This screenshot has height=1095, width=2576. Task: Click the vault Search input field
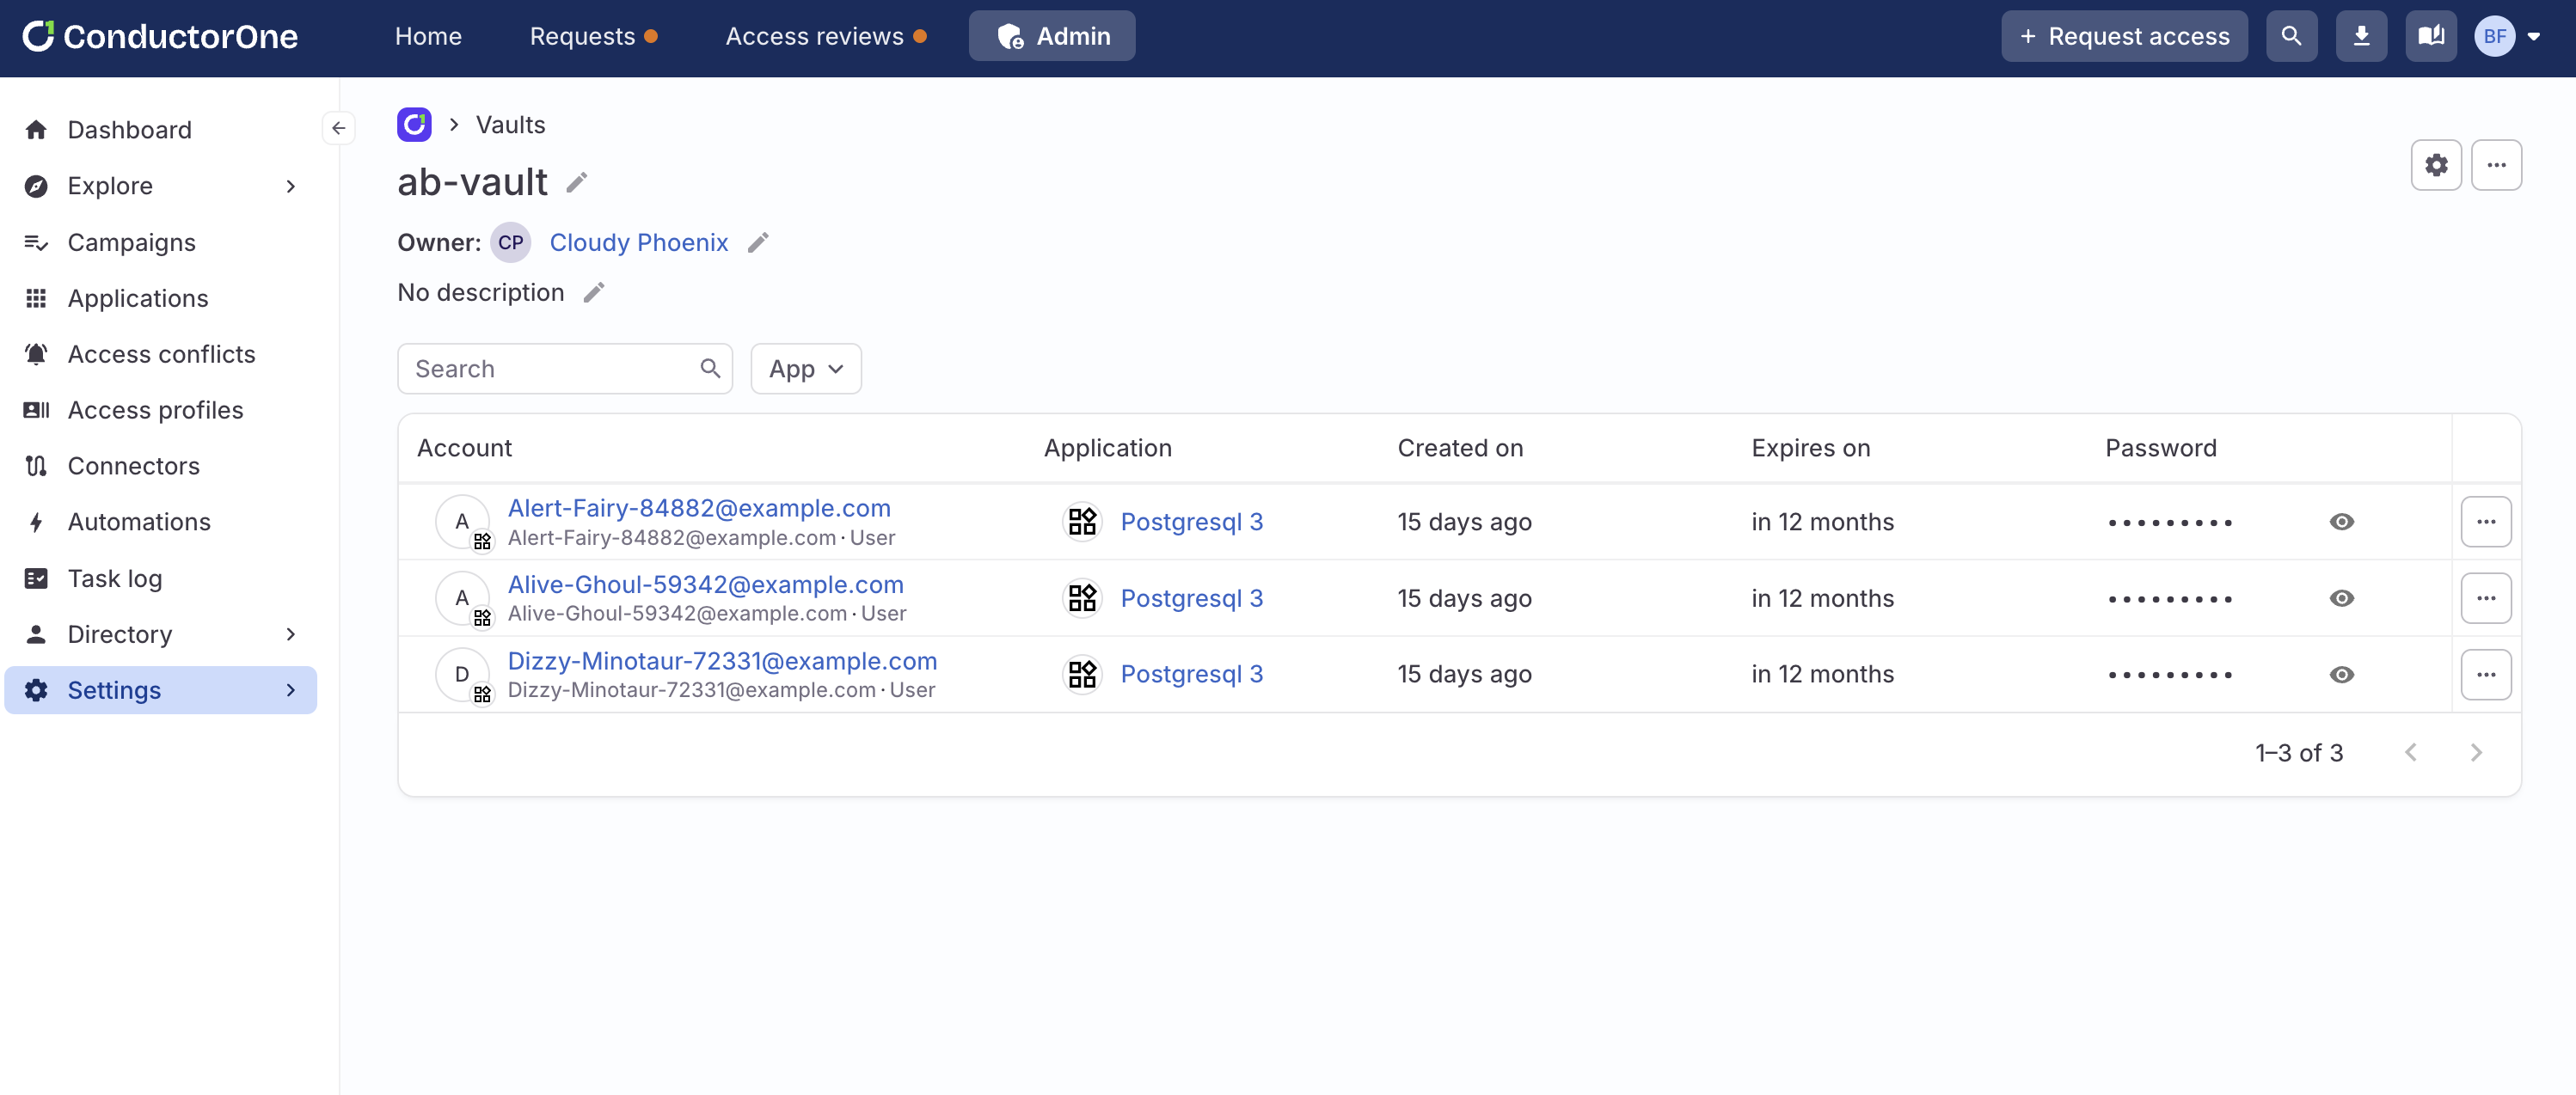tap(552, 369)
